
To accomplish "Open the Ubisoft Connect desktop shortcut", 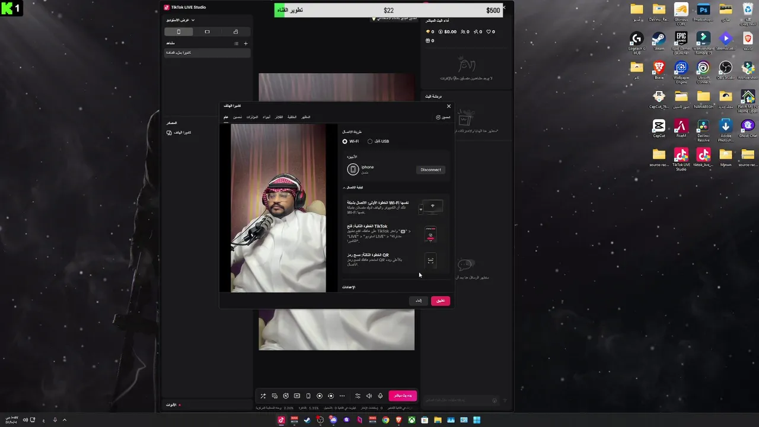I will pyautogui.click(x=703, y=72).
